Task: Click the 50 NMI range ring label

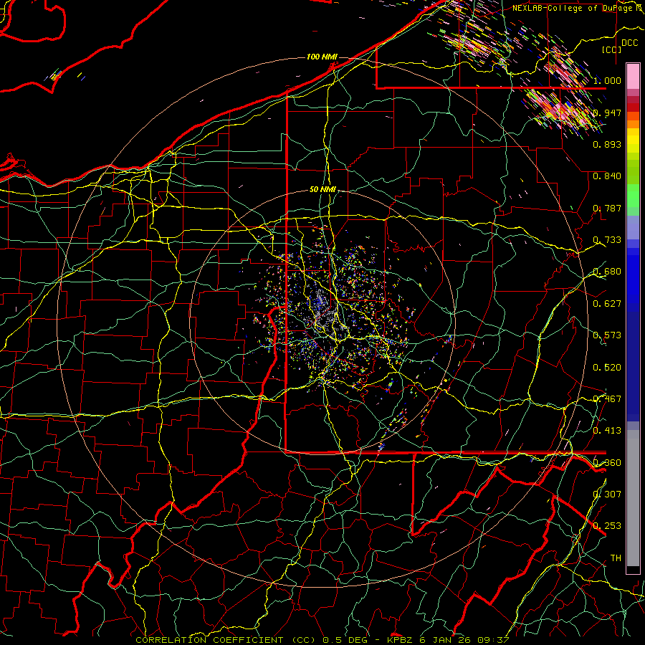Action: 322,190
